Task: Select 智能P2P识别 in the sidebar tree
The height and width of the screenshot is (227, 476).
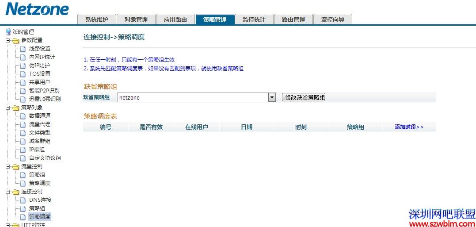Action: tap(44, 91)
